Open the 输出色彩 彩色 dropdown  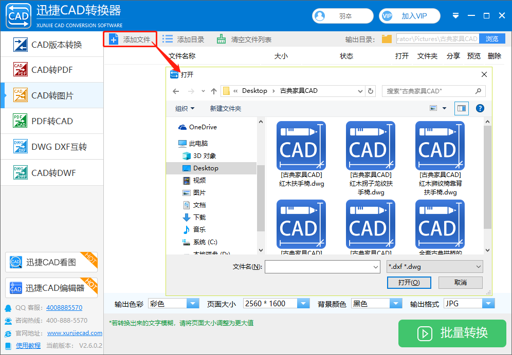click(x=174, y=304)
